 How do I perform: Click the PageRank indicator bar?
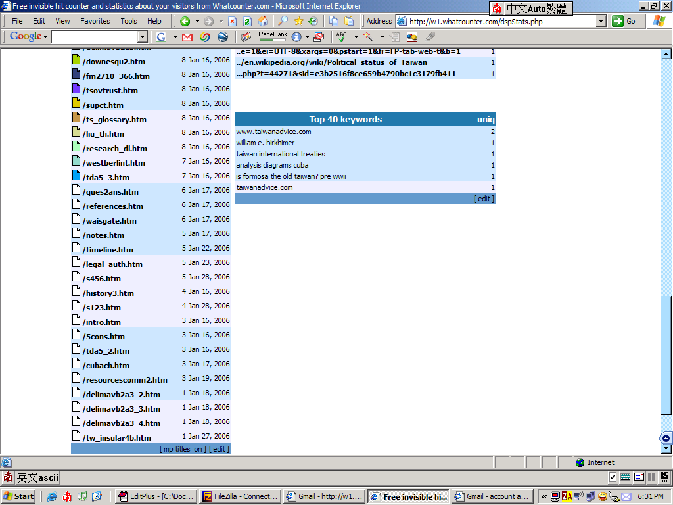(x=272, y=37)
